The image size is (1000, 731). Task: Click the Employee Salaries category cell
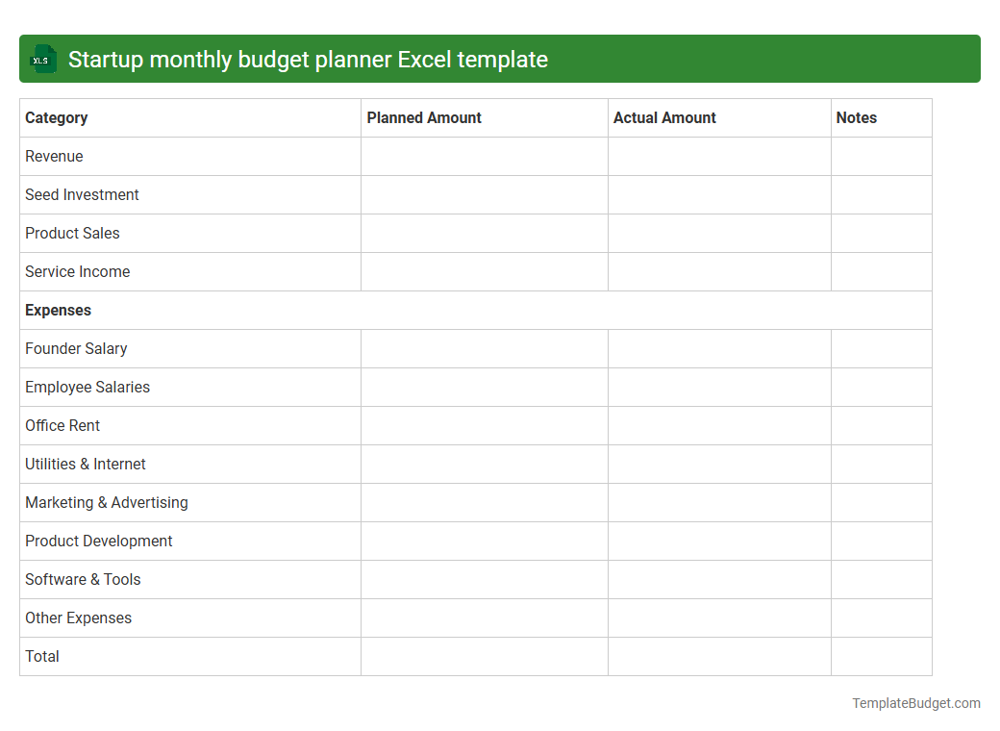coord(87,387)
